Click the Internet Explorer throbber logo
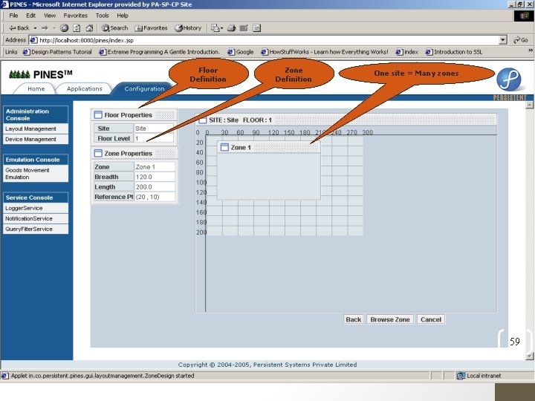 (x=524, y=16)
